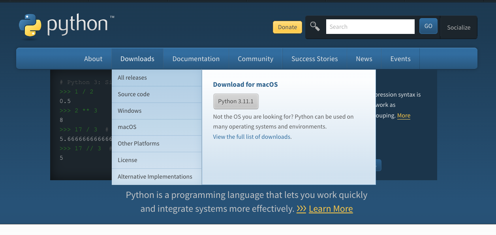This screenshot has width=496, height=235.
Task: Select Other Platforms in Downloads submenu
Action: (x=157, y=144)
